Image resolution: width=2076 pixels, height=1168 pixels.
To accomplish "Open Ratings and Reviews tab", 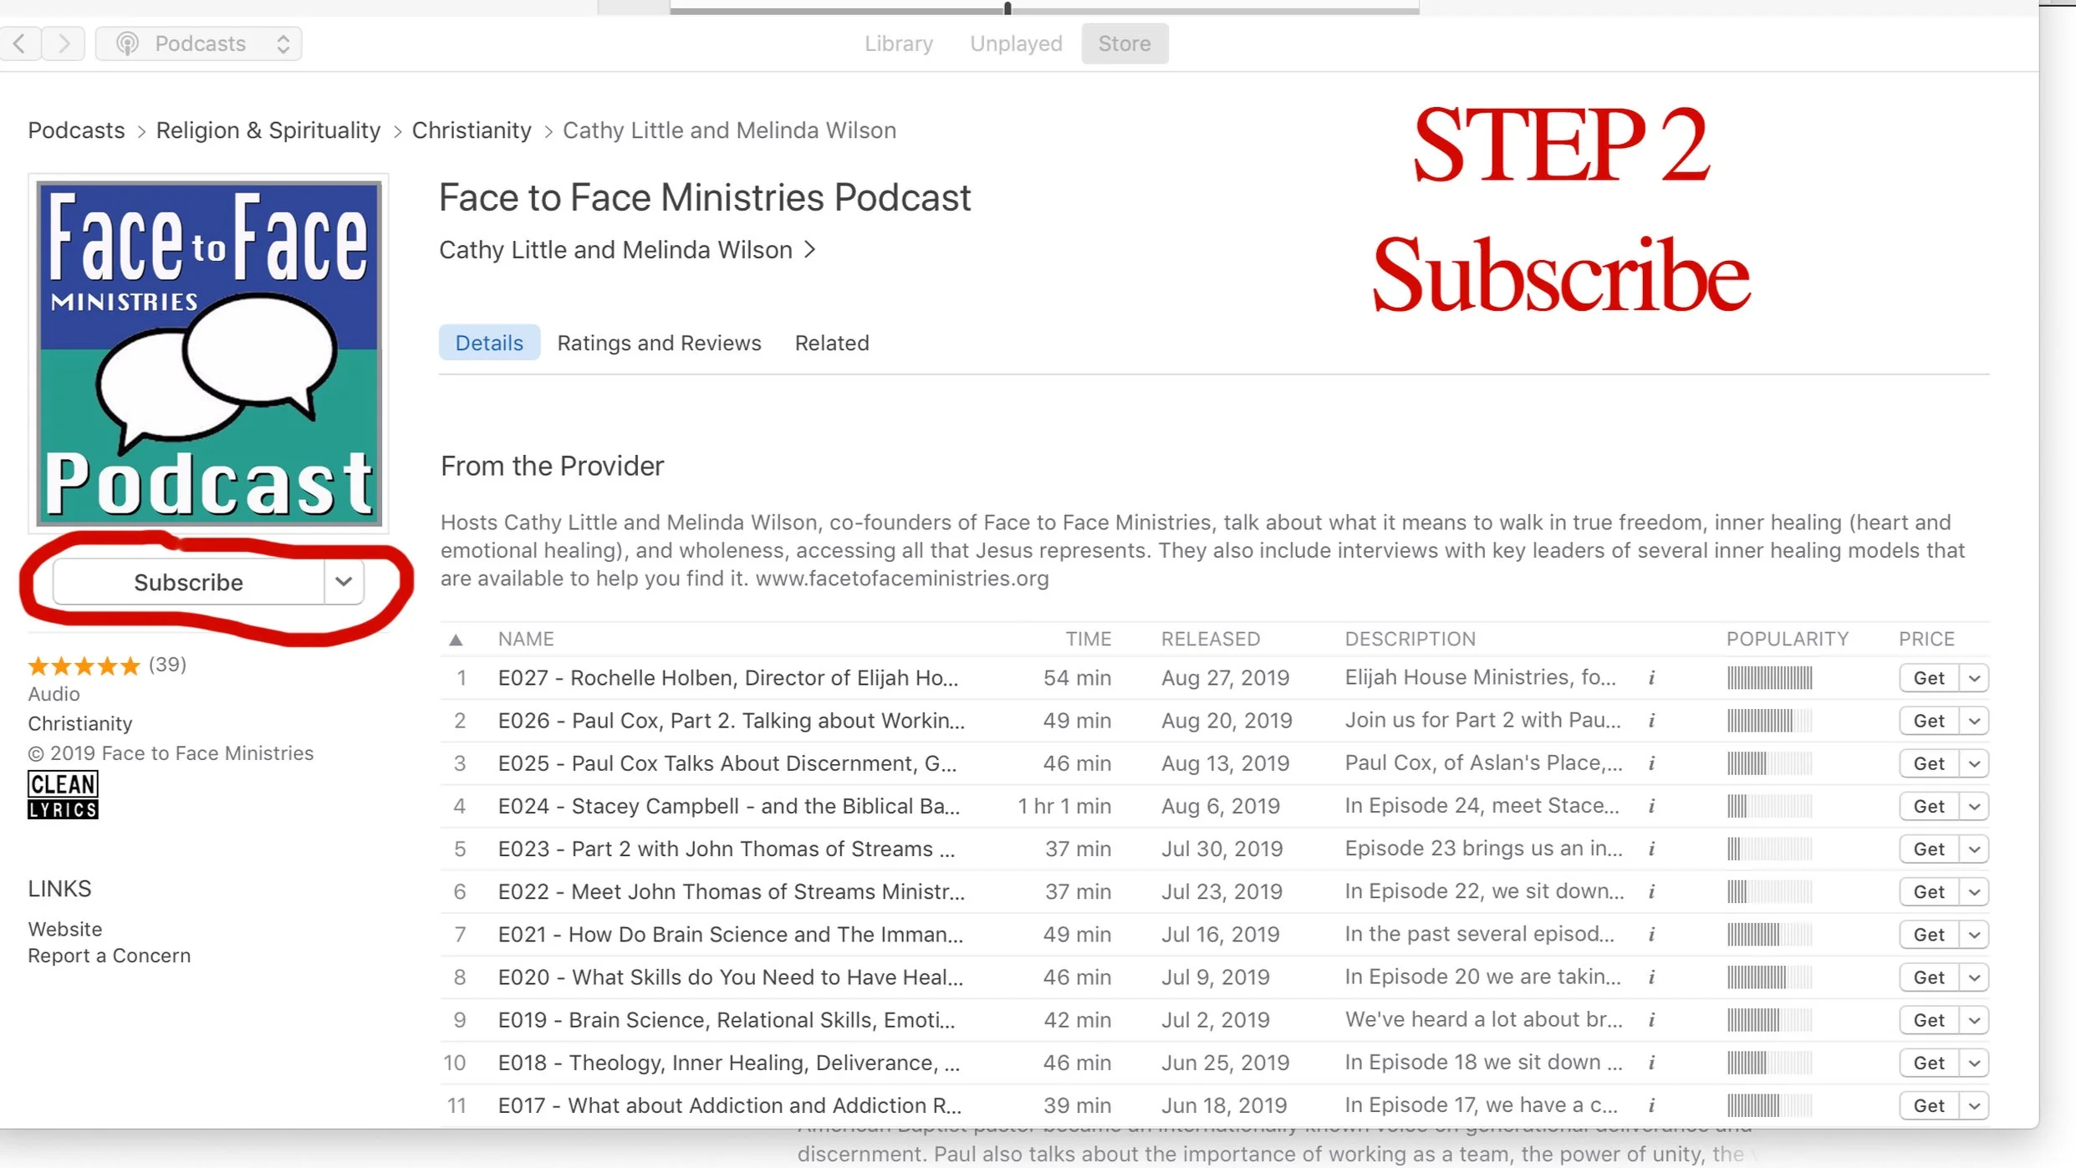I will (659, 343).
